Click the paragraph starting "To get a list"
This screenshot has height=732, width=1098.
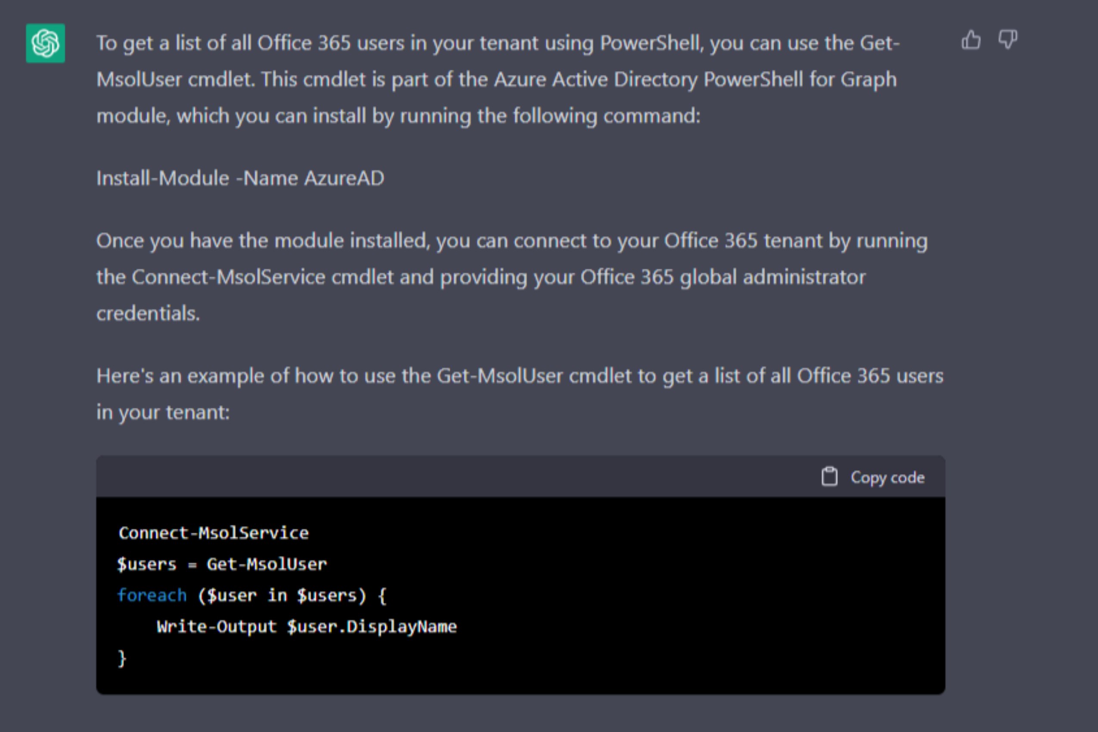[497, 79]
